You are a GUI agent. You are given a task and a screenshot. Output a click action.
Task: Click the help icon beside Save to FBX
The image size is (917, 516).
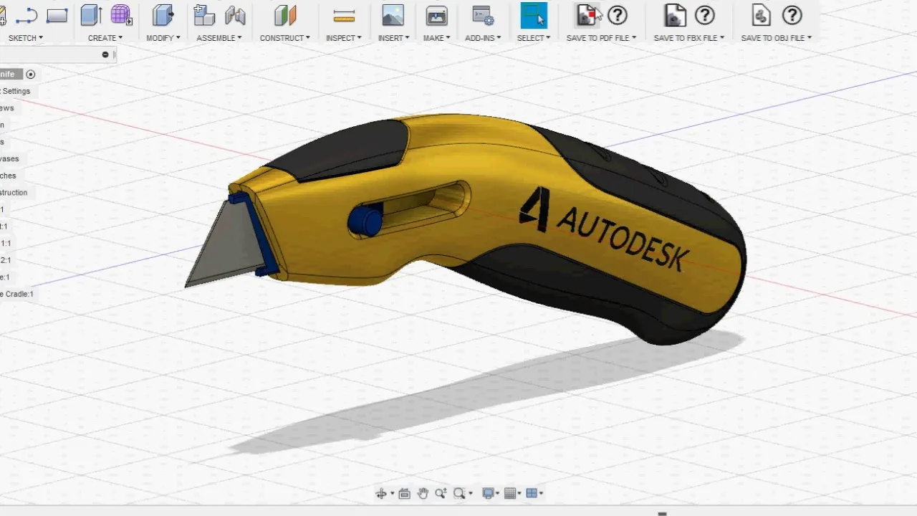tap(705, 15)
